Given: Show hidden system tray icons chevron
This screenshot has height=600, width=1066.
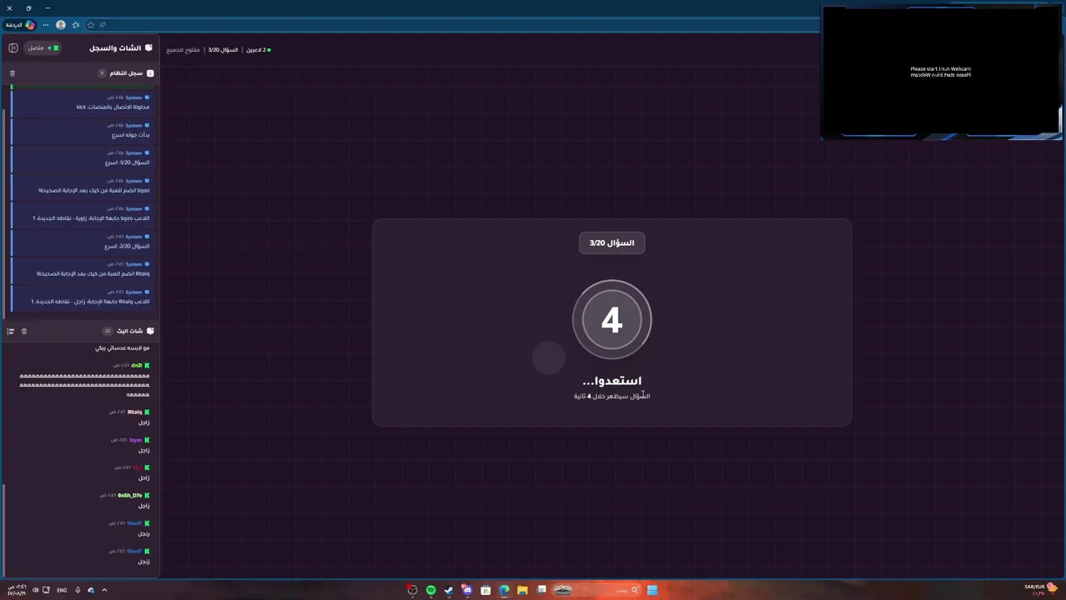Looking at the screenshot, I should 104,590.
